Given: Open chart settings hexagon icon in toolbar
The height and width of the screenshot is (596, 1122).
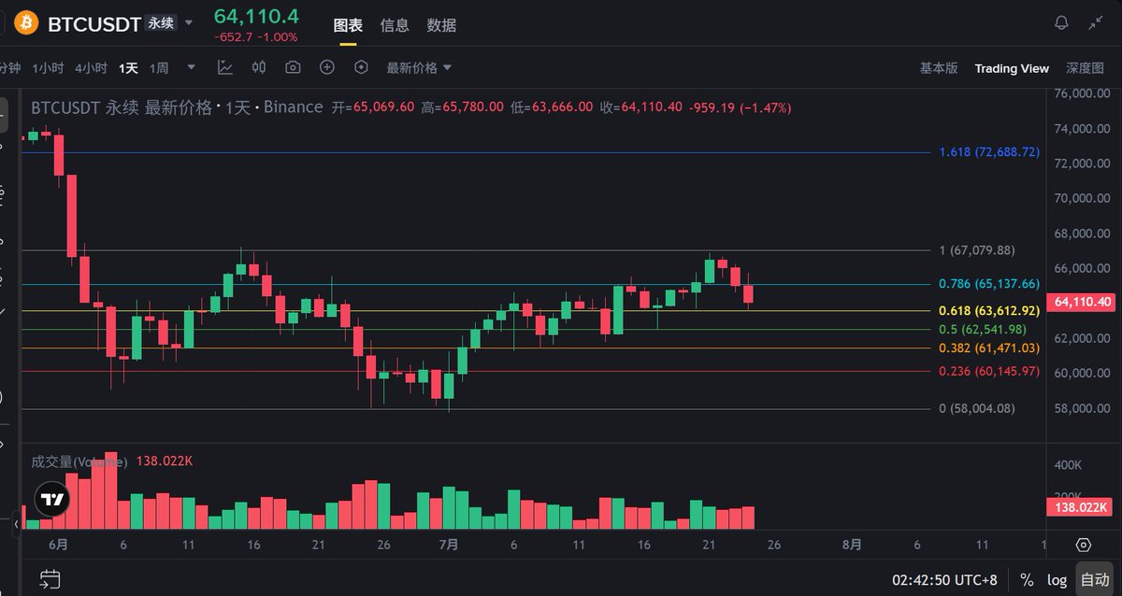Looking at the screenshot, I should tap(362, 67).
